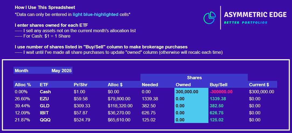The height and width of the screenshot is (133, 292).
Task: Select the IBIT ticker cell
Action: (x=44, y=113)
